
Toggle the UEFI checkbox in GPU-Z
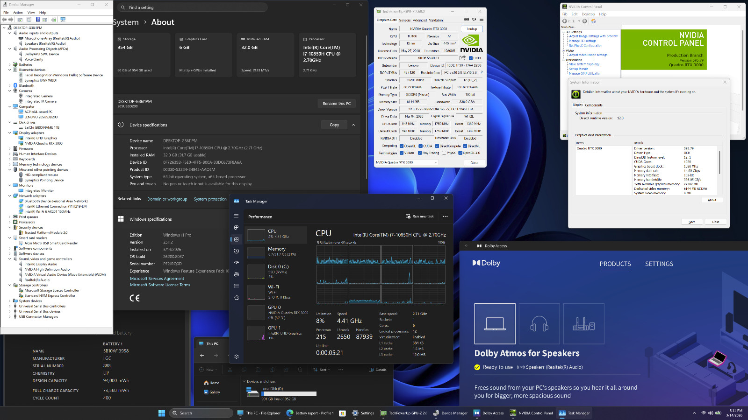[x=470, y=58]
